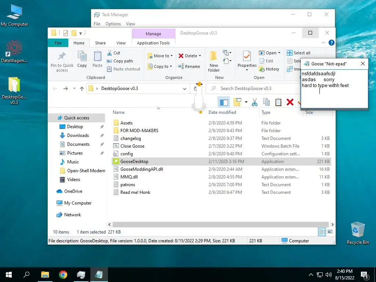Expand the Open button dropdown arrow
376x282 pixels.
click(x=279, y=53)
